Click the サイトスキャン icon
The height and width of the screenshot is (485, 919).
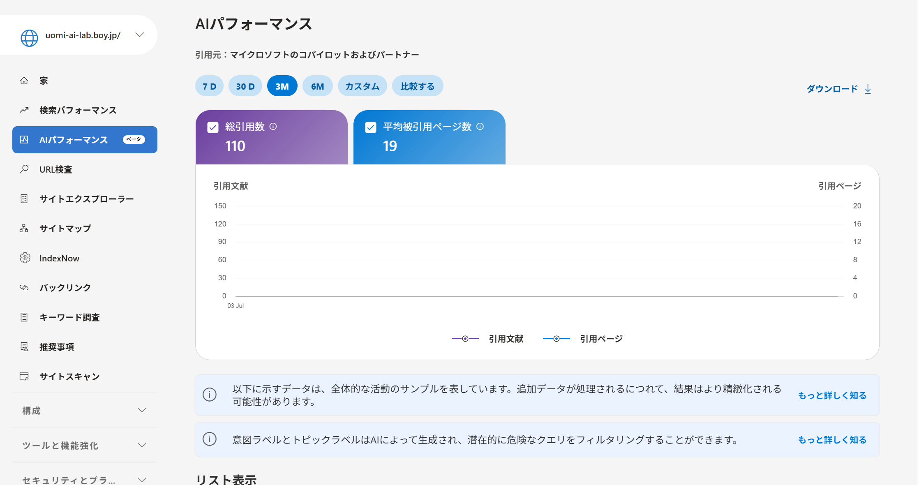24,376
